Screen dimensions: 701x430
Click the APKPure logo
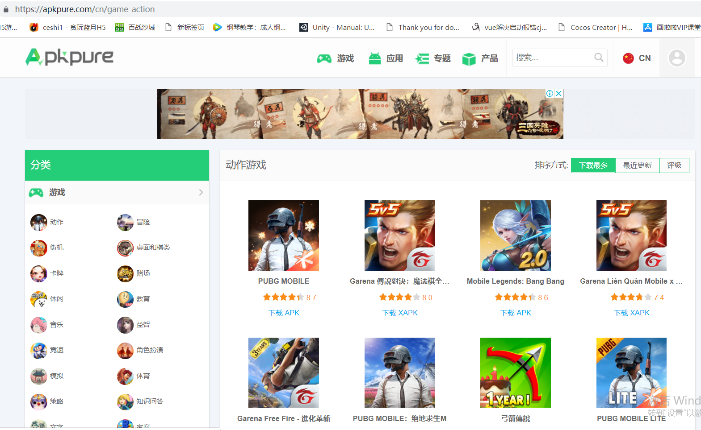pos(70,57)
